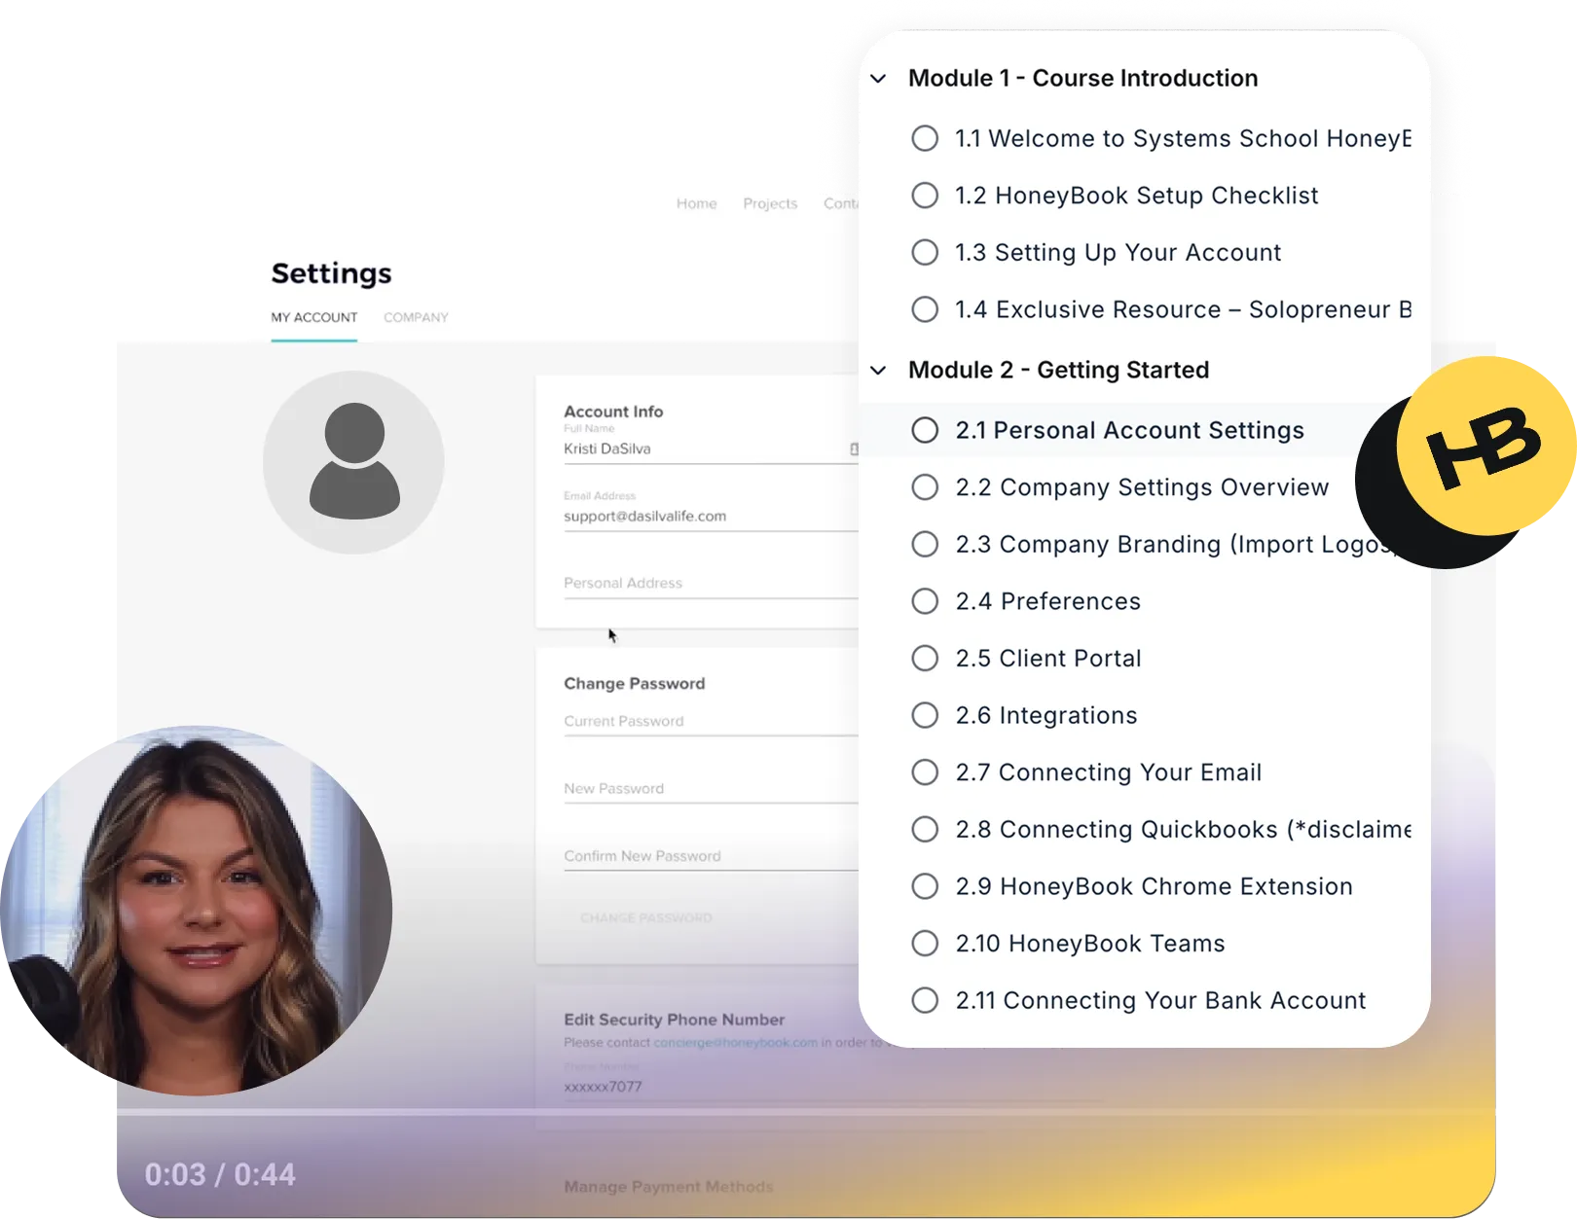1577x1219 pixels.
Task: Go to Home in the top navigation
Action: [x=696, y=203]
